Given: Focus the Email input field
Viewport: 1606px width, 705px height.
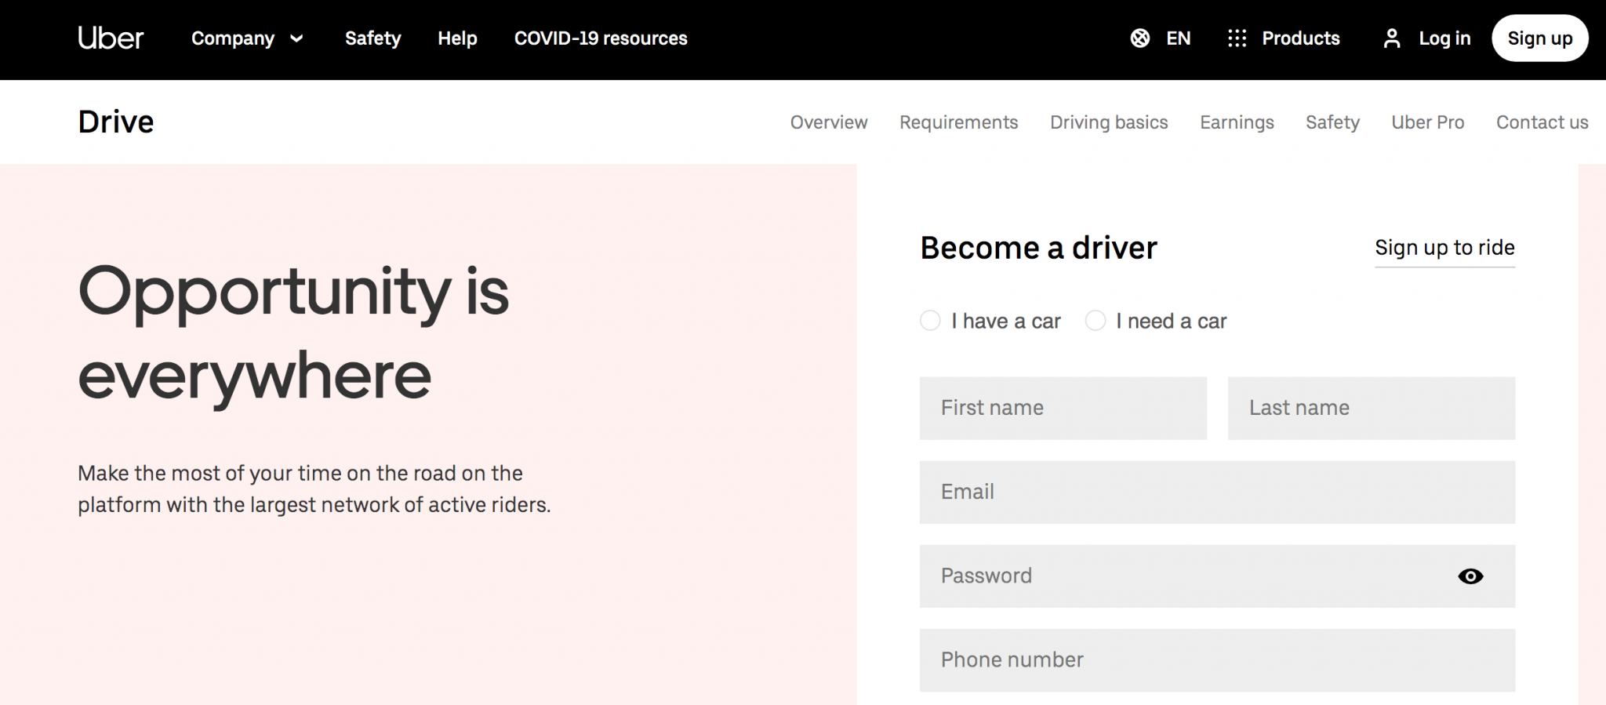Looking at the screenshot, I should point(1217,492).
